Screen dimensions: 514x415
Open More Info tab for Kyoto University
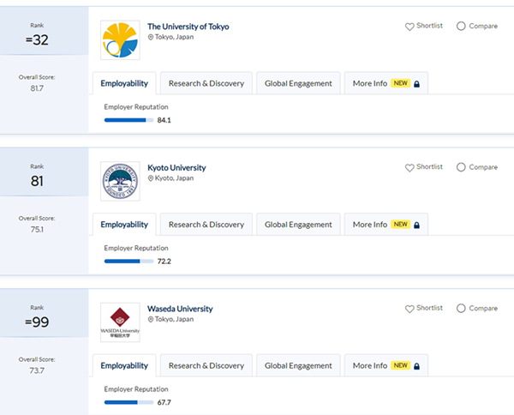coord(386,225)
